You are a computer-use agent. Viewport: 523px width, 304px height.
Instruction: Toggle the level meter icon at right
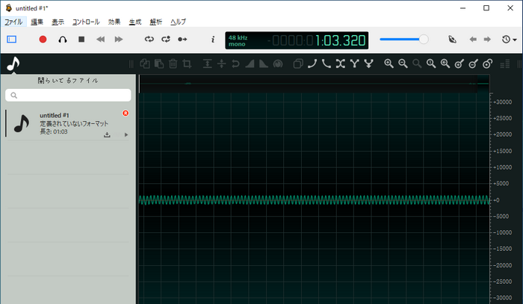(x=504, y=64)
